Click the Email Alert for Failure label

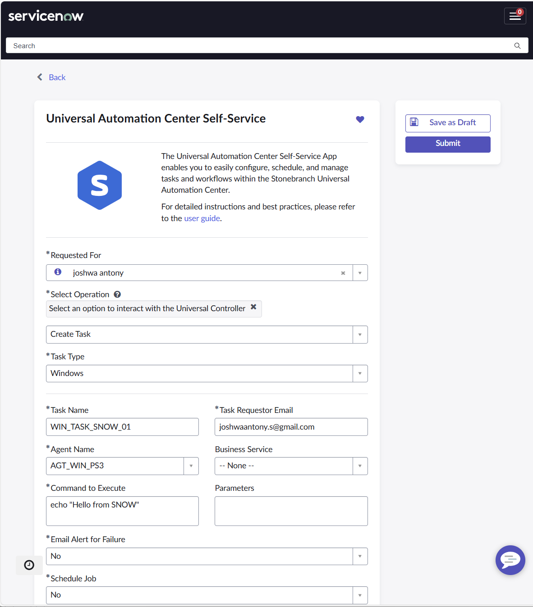pyautogui.click(x=88, y=539)
